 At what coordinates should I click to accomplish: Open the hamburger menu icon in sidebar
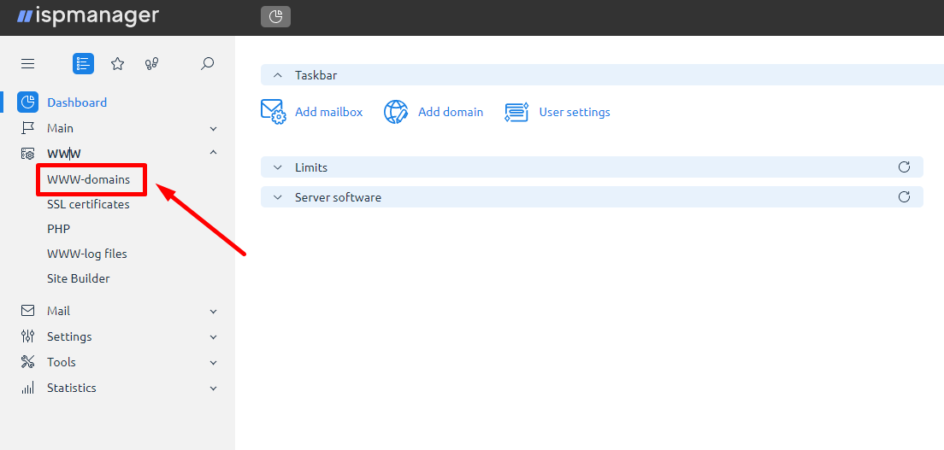27,64
